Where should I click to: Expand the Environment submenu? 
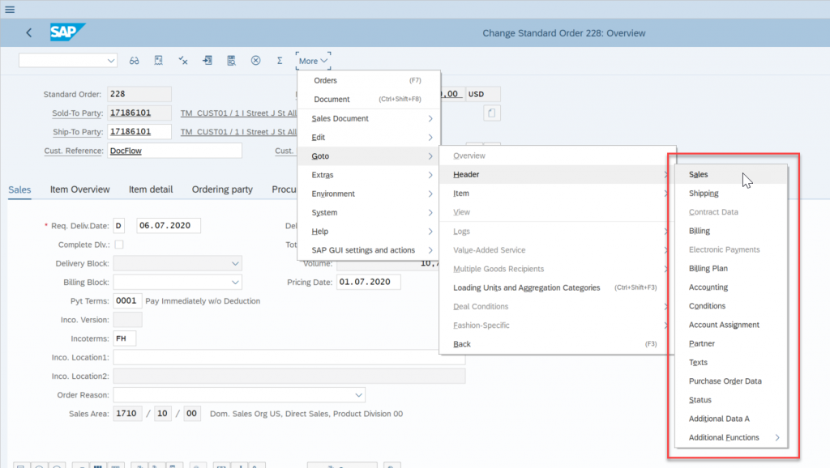(x=369, y=194)
